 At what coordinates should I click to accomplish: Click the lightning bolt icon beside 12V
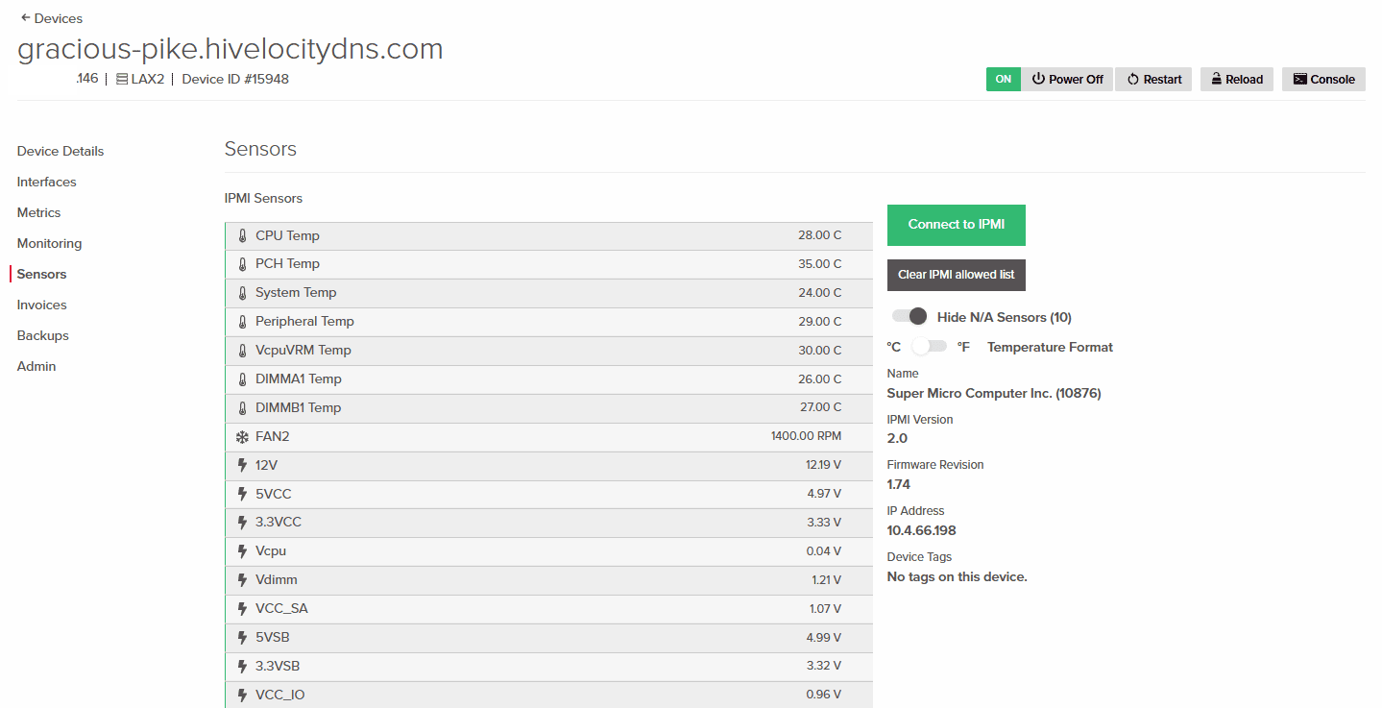pos(242,465)
